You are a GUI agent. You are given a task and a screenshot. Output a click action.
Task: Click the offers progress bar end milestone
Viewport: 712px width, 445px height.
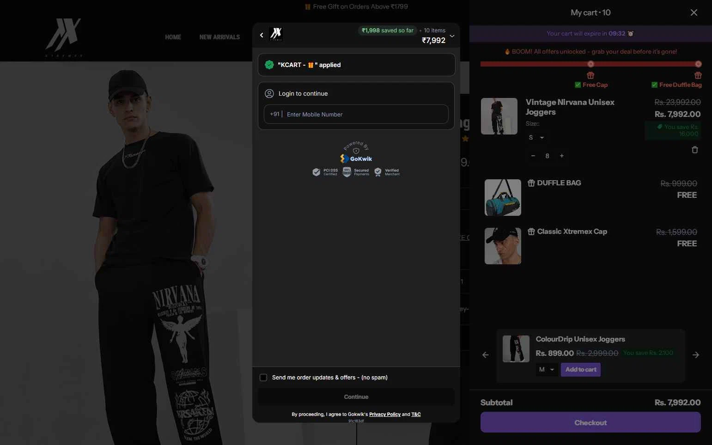pos(698,64)
